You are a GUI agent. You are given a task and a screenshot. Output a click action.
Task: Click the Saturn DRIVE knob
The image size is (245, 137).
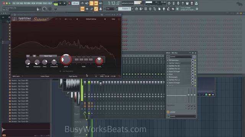66,60
